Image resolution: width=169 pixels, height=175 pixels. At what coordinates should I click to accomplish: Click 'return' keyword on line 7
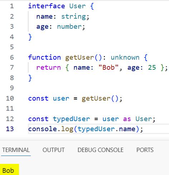tap(49, 68)
